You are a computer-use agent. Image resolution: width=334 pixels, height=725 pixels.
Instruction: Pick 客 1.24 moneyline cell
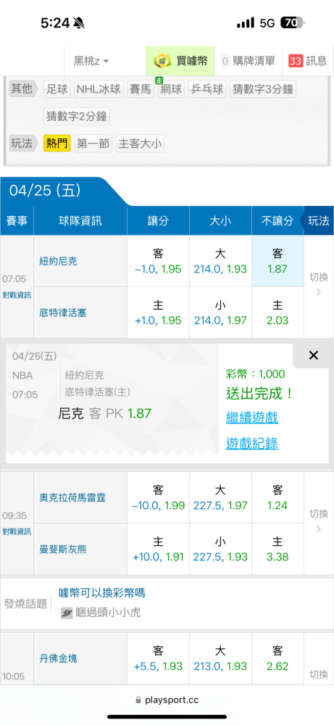click(277, 497)
